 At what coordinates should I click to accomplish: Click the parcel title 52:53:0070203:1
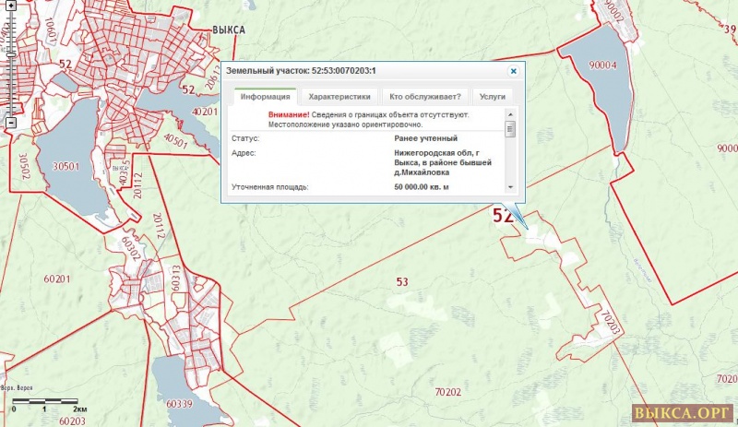tap(301, 70)
